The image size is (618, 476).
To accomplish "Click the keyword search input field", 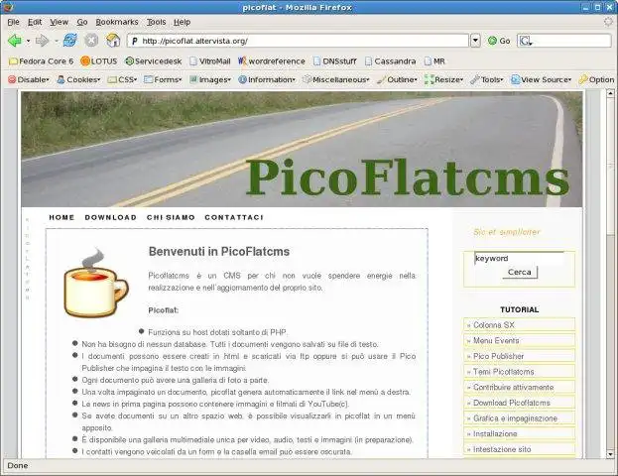I will 519,258.
